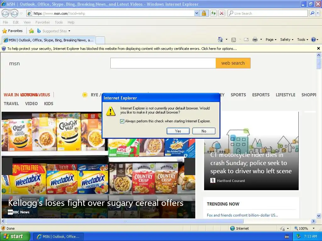The width and height of the screenshot is (322, 241).
Task: Expand the Page command menu
Action: (x=271, y=40)
